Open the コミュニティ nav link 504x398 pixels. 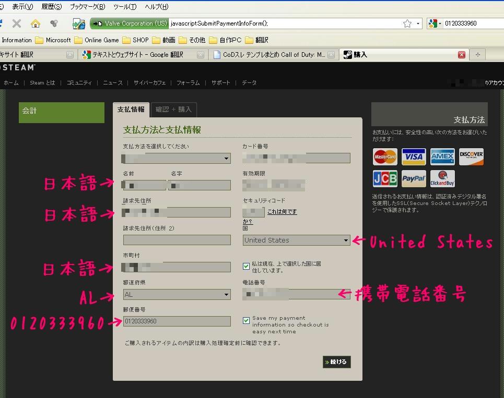point(79,83)
